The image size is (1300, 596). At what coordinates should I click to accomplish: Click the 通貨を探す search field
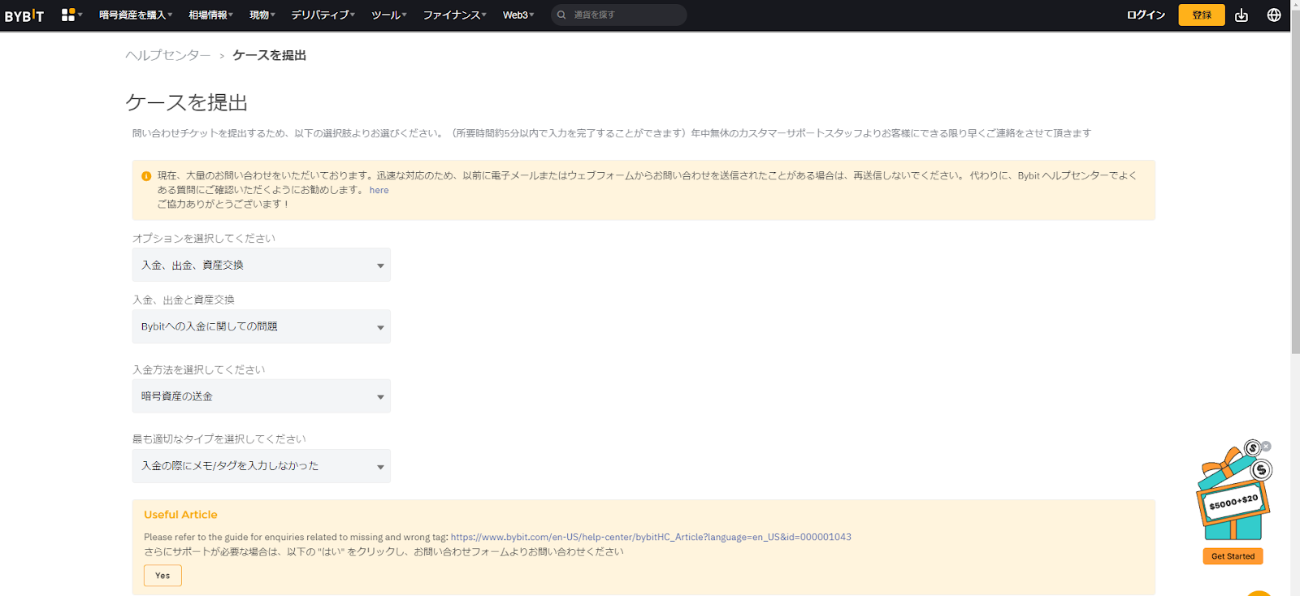619,15
